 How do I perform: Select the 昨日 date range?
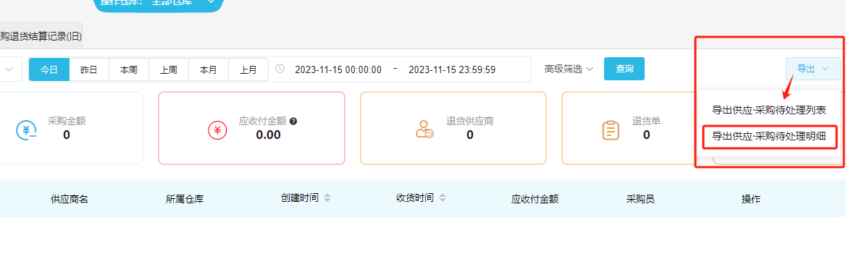pyautogui.click(x=89, y=69)
